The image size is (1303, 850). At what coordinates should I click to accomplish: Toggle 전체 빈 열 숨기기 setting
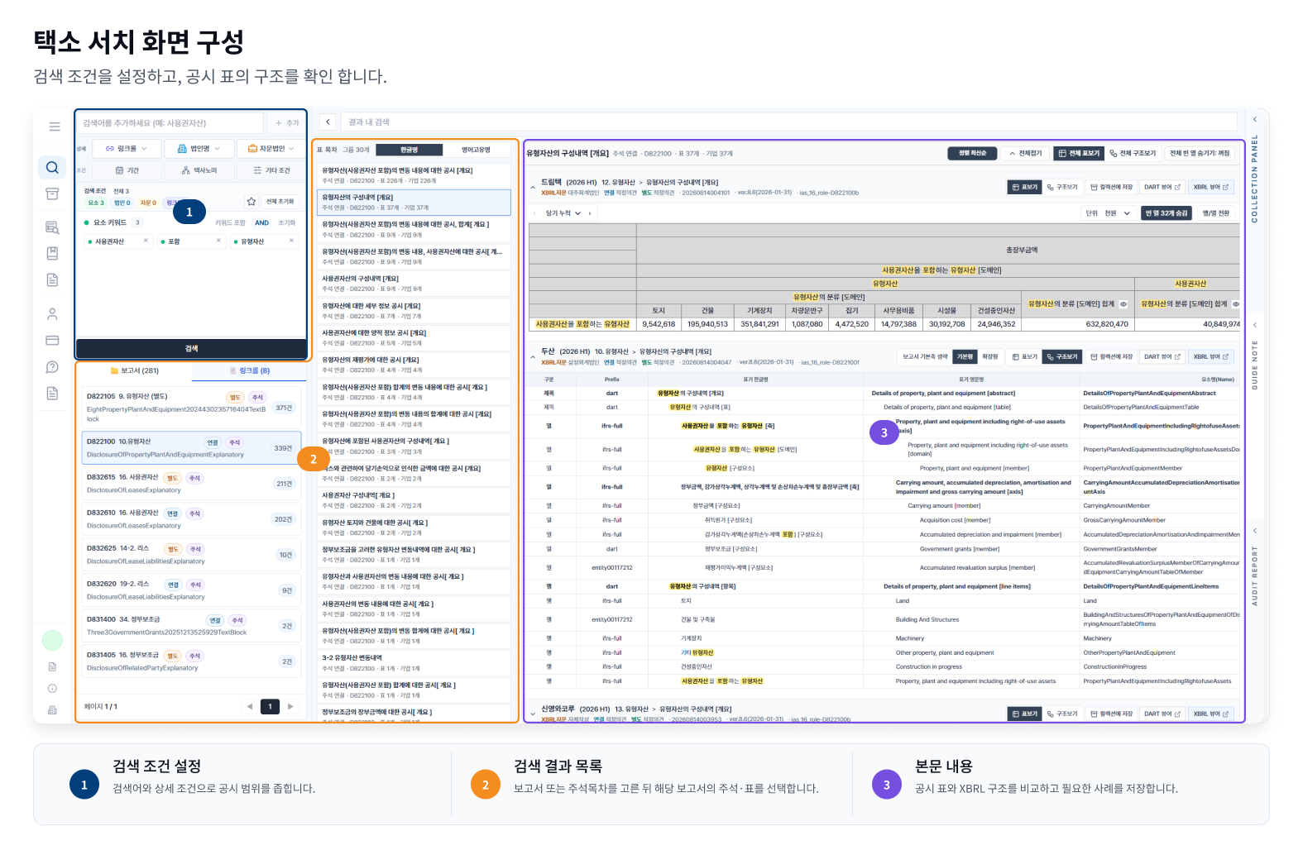tap(1200, 153)
